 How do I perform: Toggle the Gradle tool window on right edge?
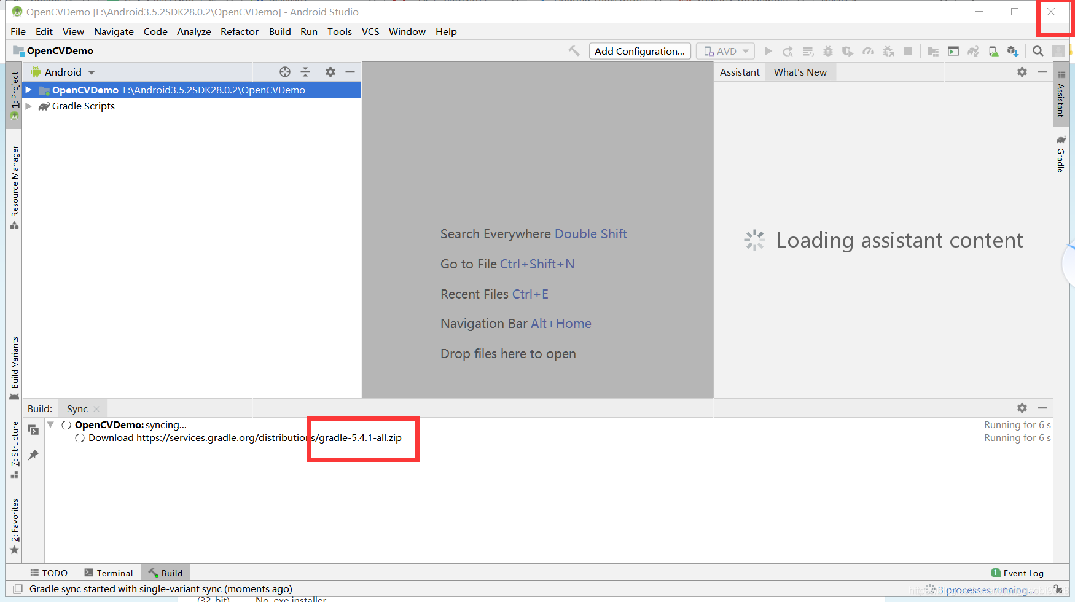point(1061,154)
